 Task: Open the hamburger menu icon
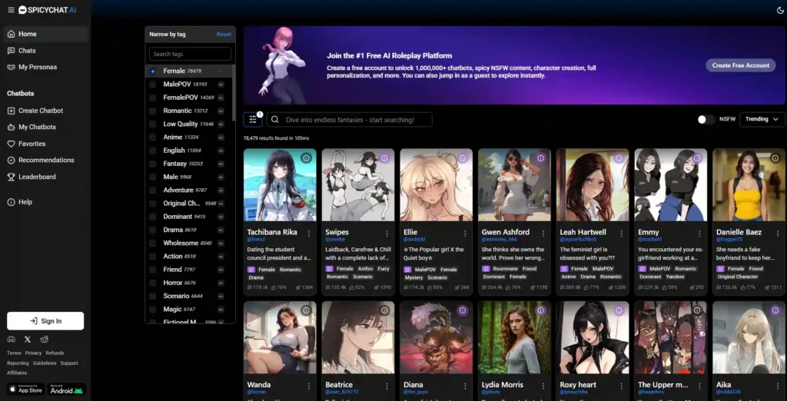coord(11,10)
